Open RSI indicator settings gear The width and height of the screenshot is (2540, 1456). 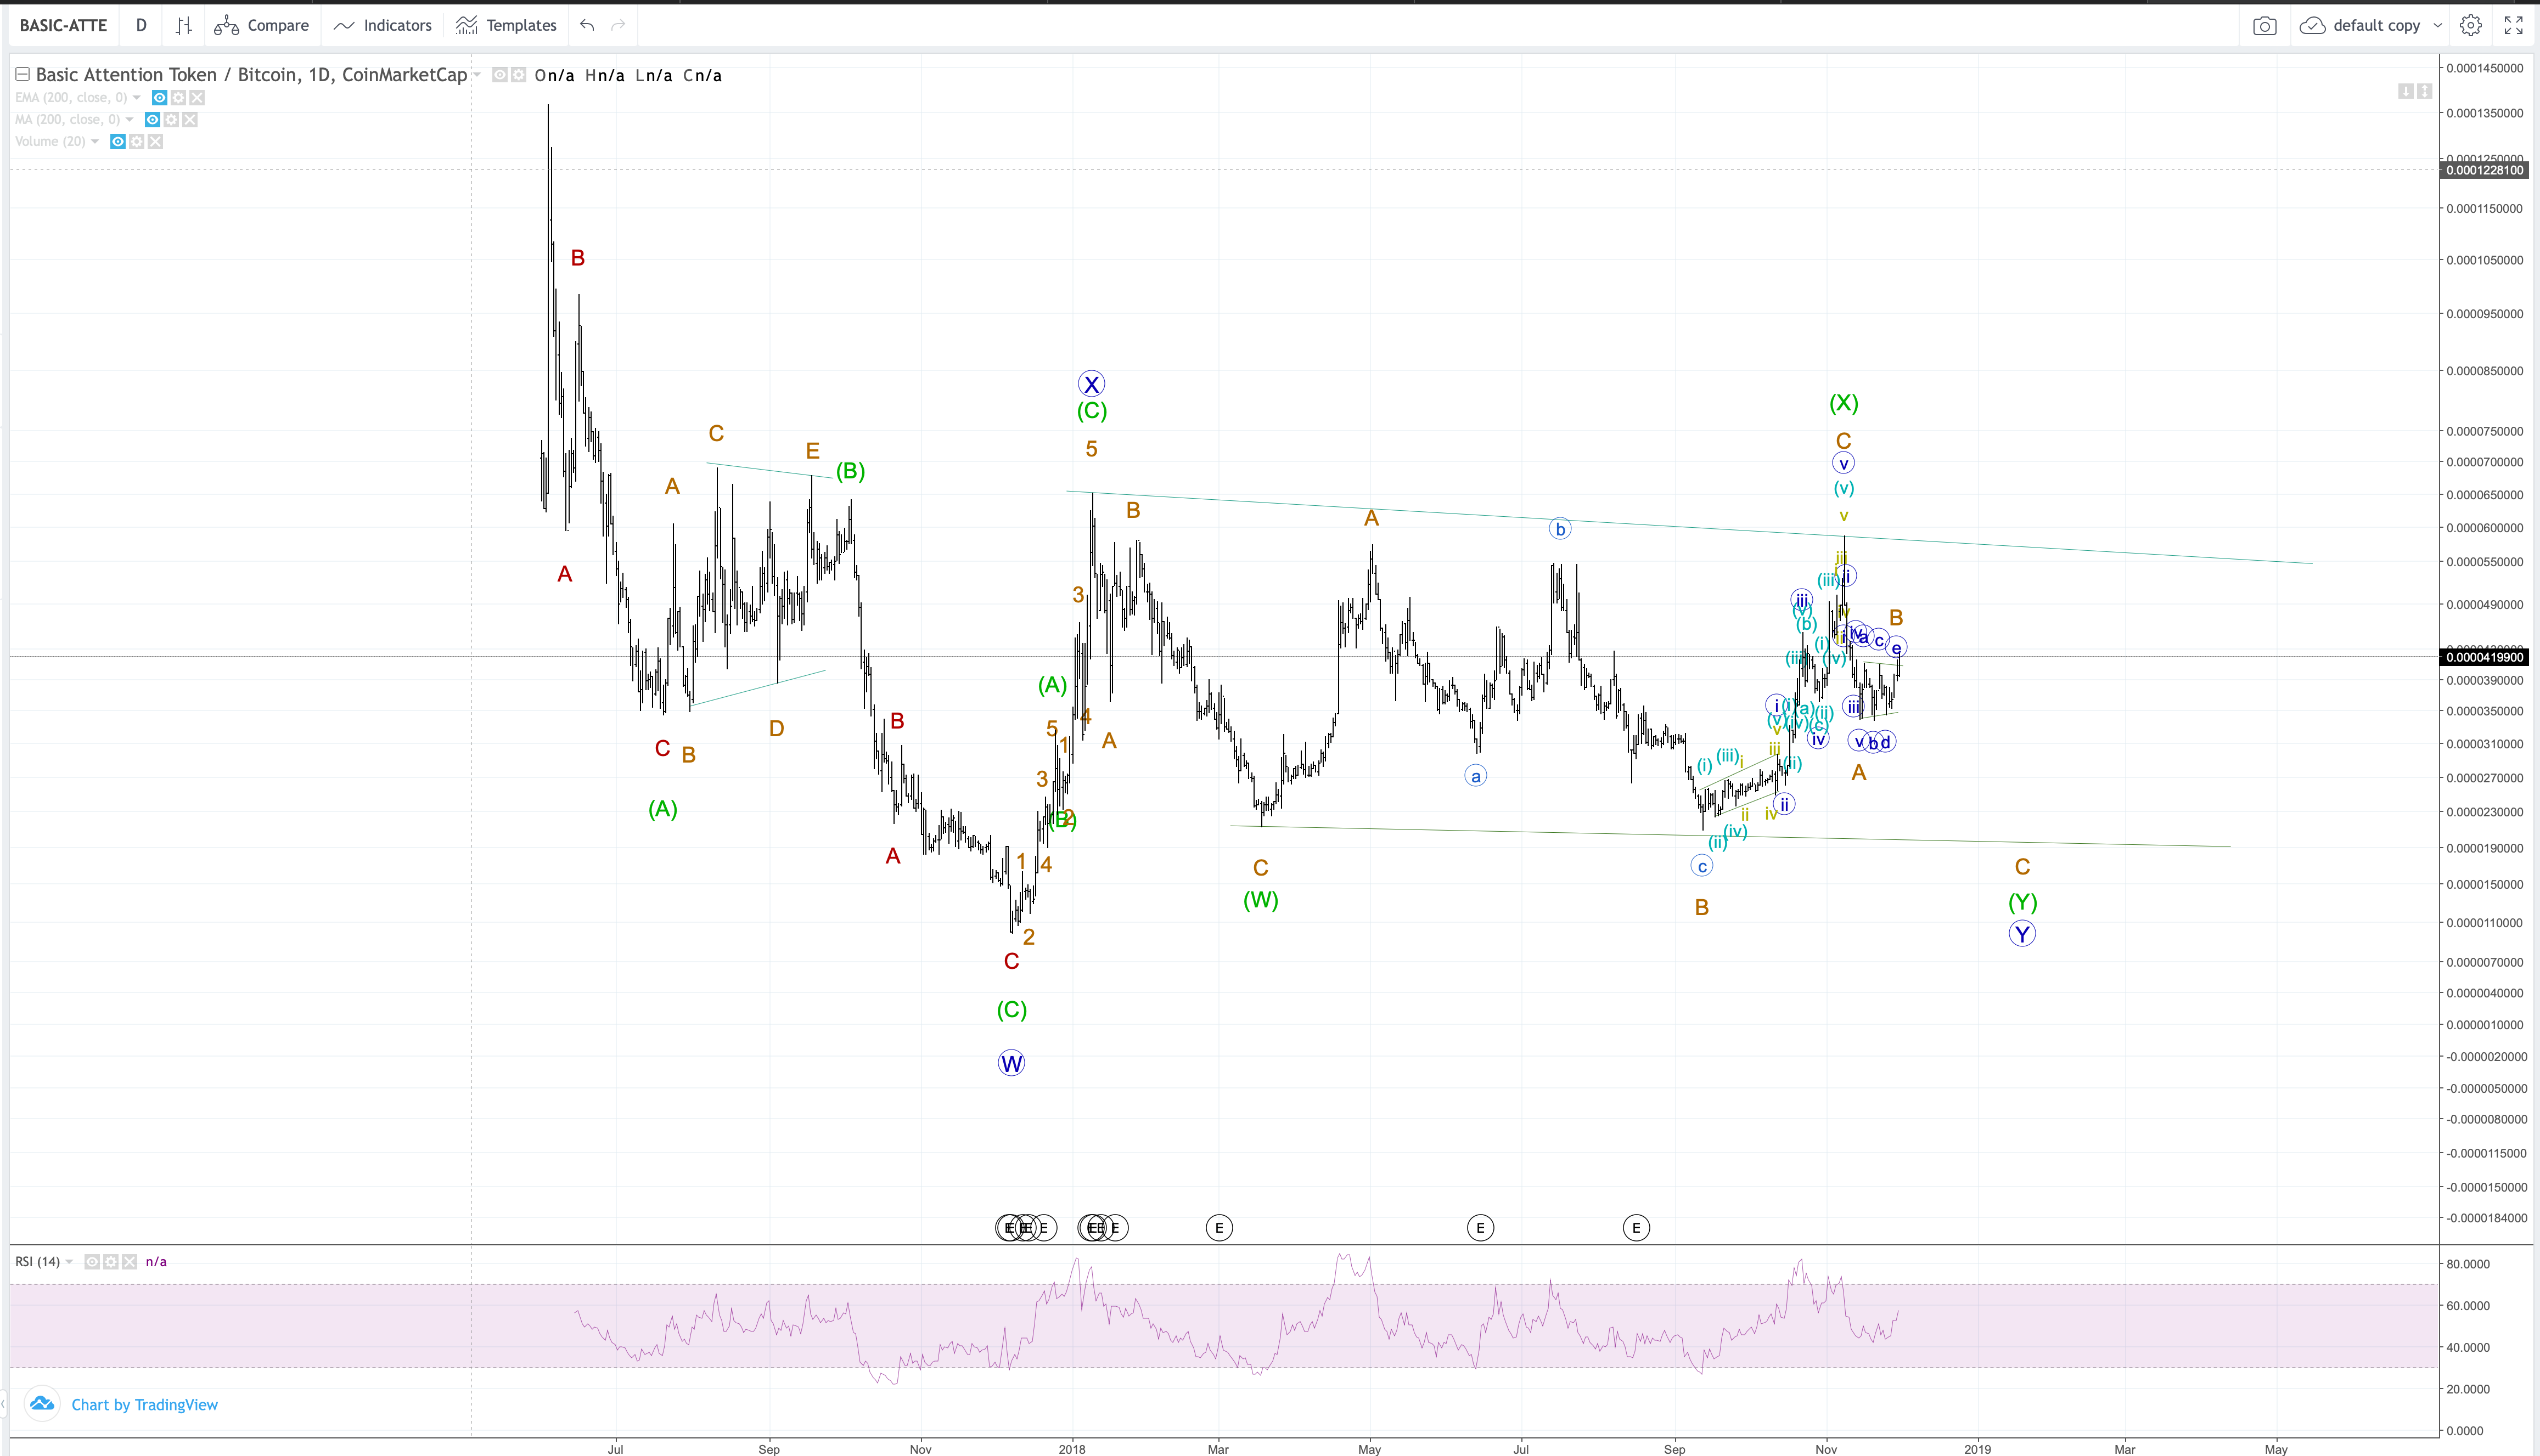(x=110, y=1262)
